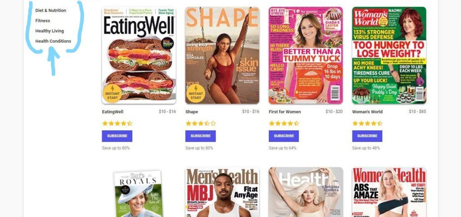Click Woman's World star rating
This screenshot has height=217, width=461.
(x=367, y=124)
